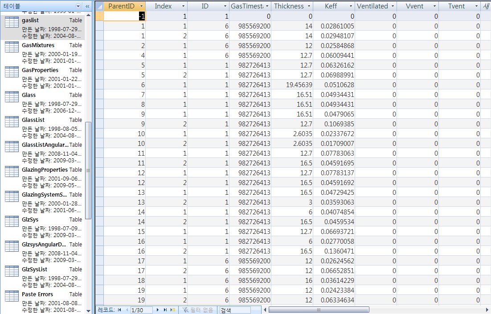Go to the first record

tap(119, 310)
